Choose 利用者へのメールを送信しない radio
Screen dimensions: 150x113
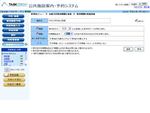[78, 43]
